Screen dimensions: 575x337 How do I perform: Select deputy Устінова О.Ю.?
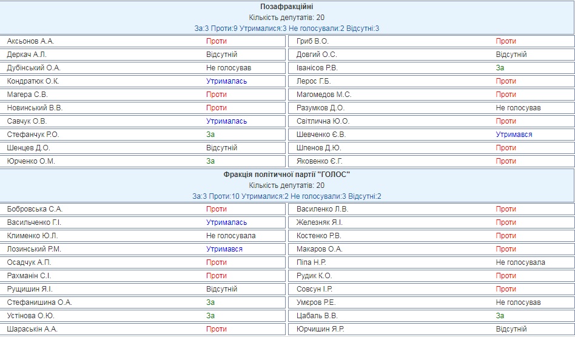(x=31, y=316)
